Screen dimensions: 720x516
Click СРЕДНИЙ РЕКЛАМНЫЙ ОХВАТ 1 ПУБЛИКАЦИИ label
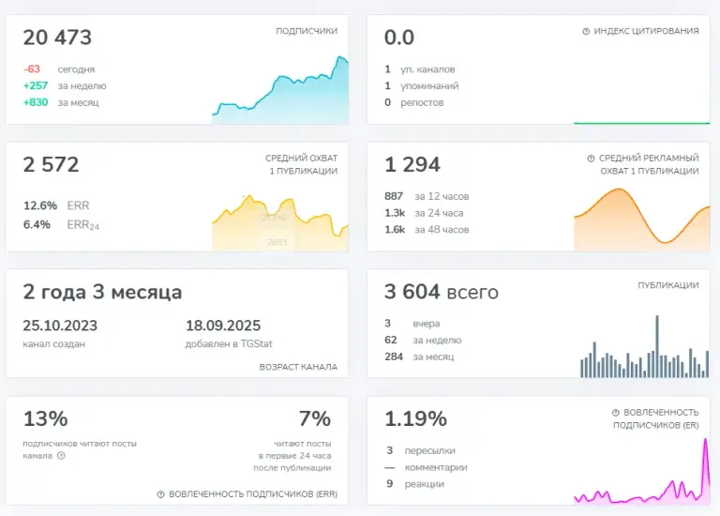point(649,164)
